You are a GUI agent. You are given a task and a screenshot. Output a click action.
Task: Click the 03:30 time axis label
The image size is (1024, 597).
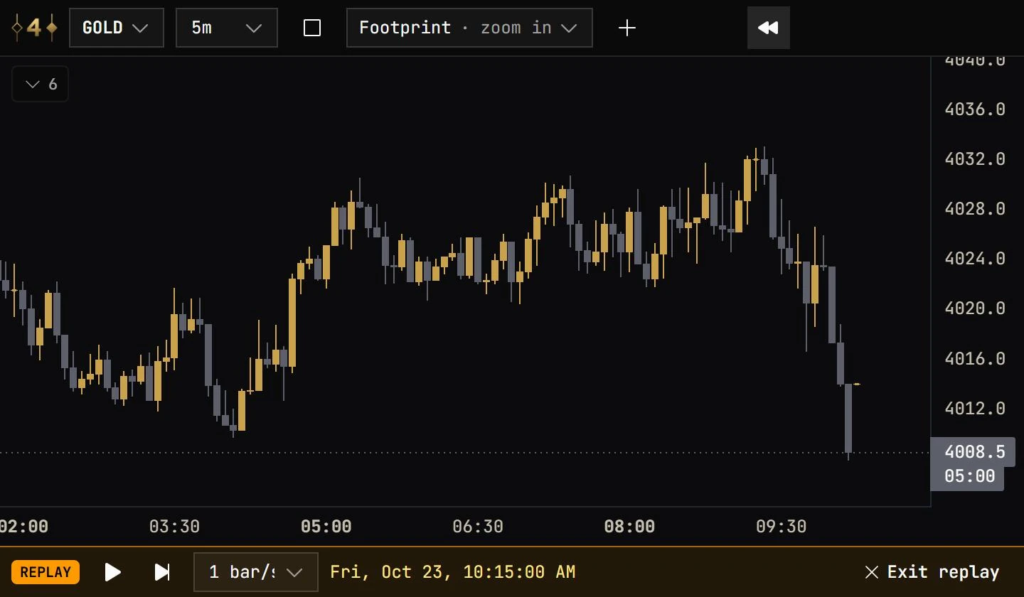pos(174,527)
